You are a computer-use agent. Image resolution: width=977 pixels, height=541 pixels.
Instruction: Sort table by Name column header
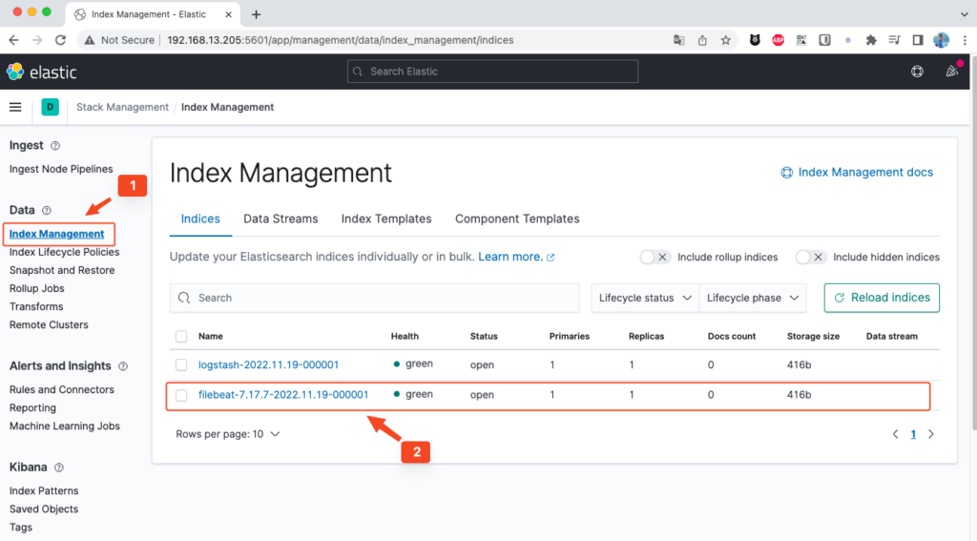click(x=211, y=337)
